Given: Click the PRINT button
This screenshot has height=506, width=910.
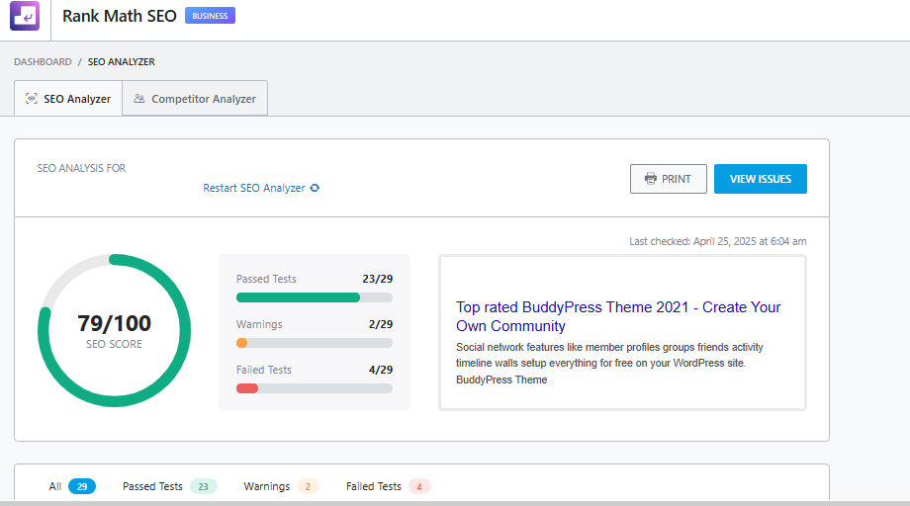Looking at the screenshot, I should pos(669,179).
